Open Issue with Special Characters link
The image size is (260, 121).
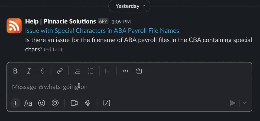(x=102, y=31)
